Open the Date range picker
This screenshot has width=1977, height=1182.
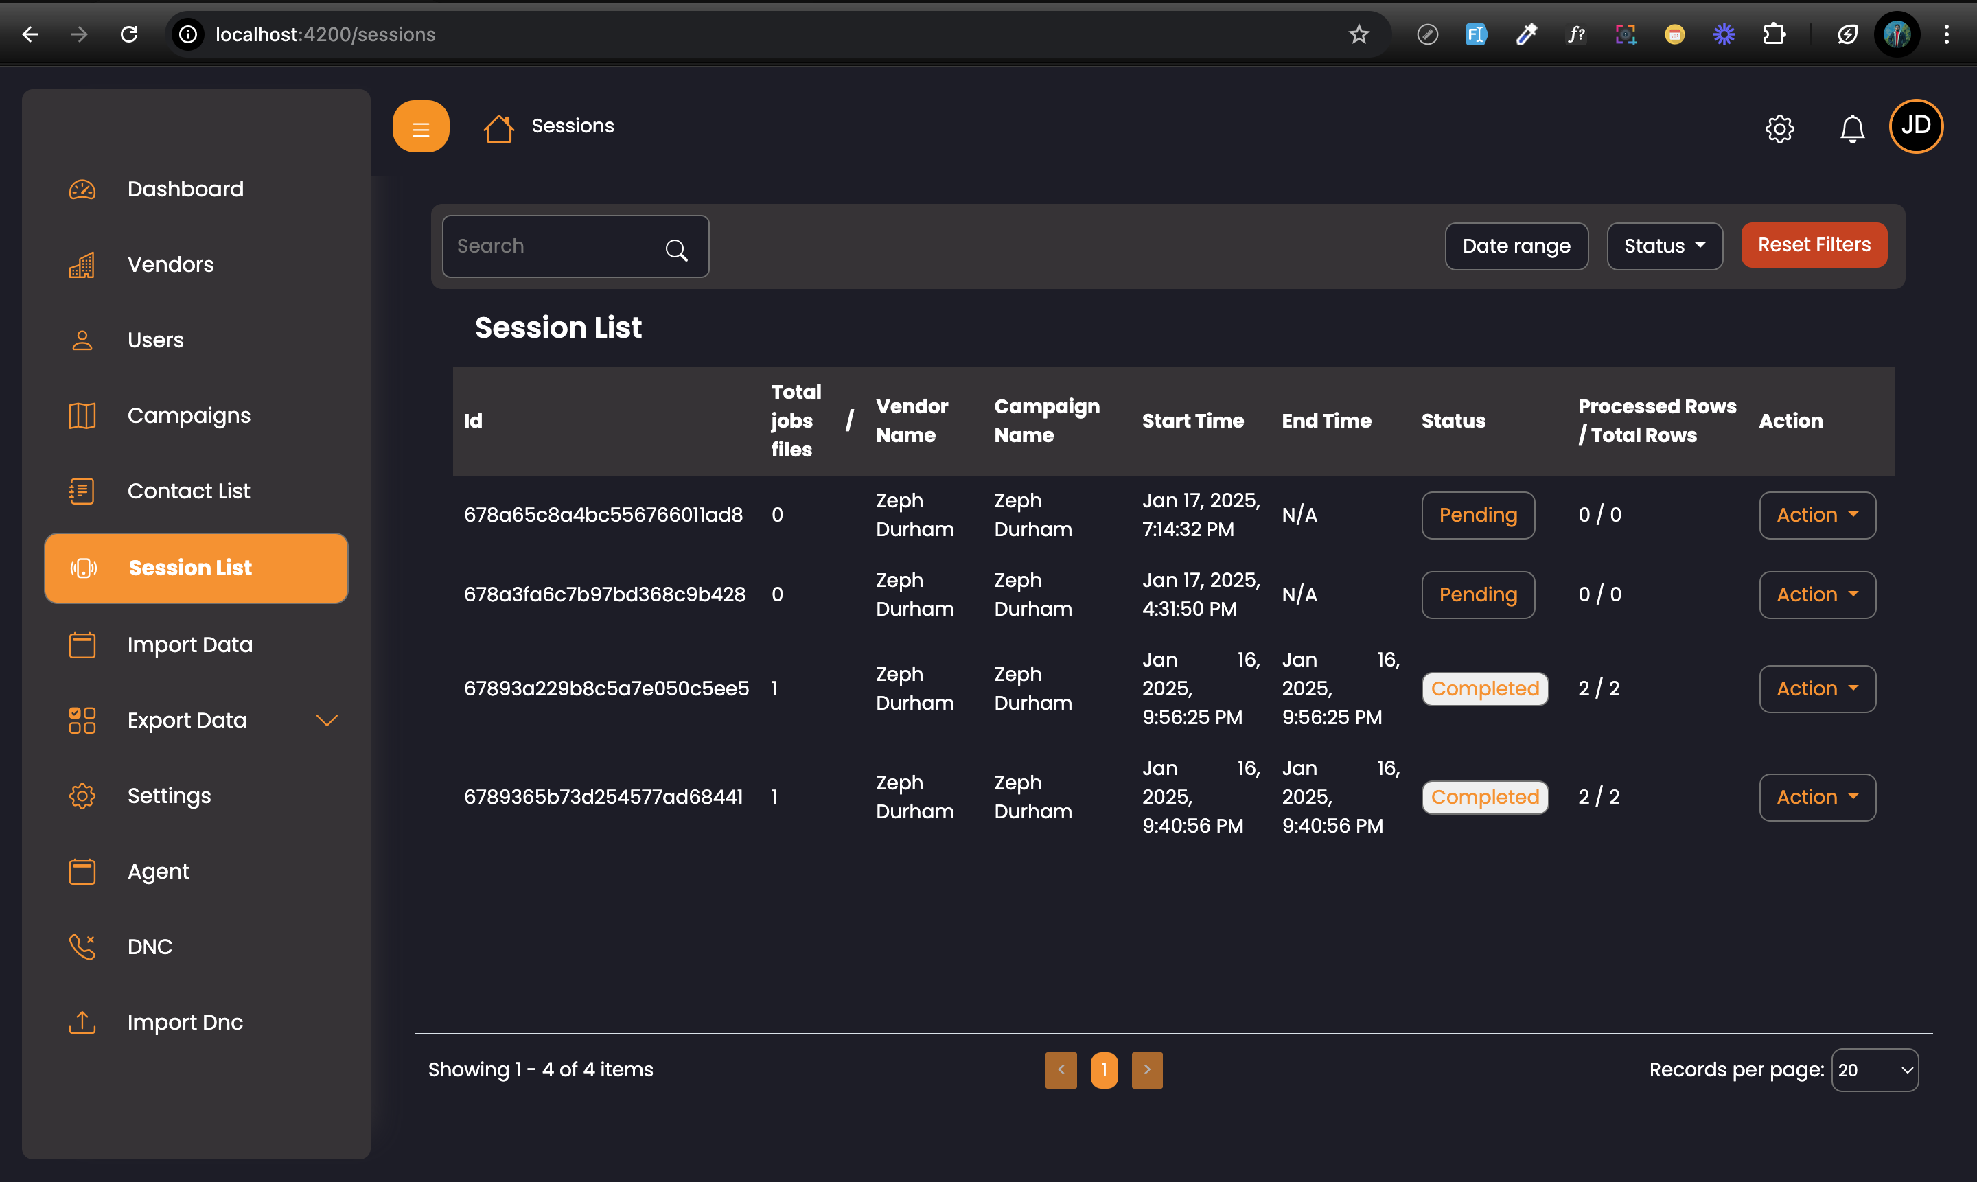coord(1516,246)
